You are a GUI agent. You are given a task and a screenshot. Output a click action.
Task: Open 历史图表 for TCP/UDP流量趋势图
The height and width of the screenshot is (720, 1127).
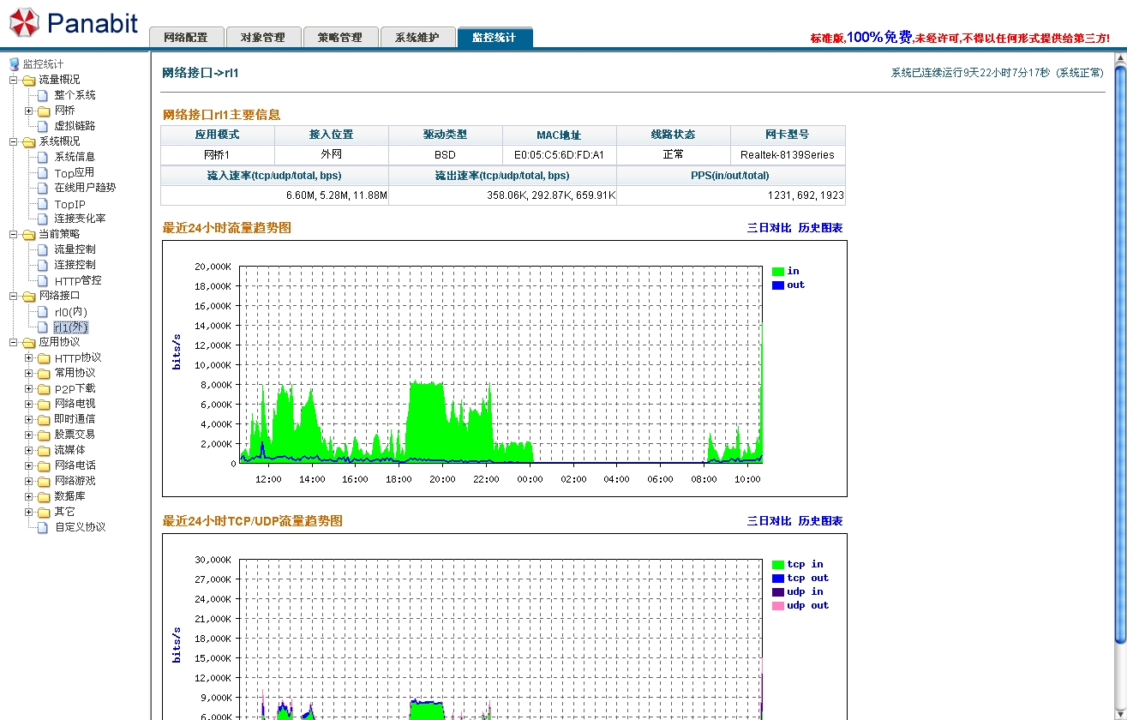(x=820, y=521)
